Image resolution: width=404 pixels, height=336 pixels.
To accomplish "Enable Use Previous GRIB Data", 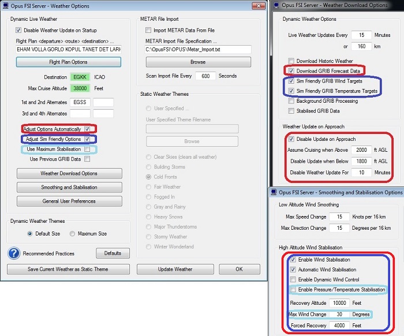I will (87, 159).
